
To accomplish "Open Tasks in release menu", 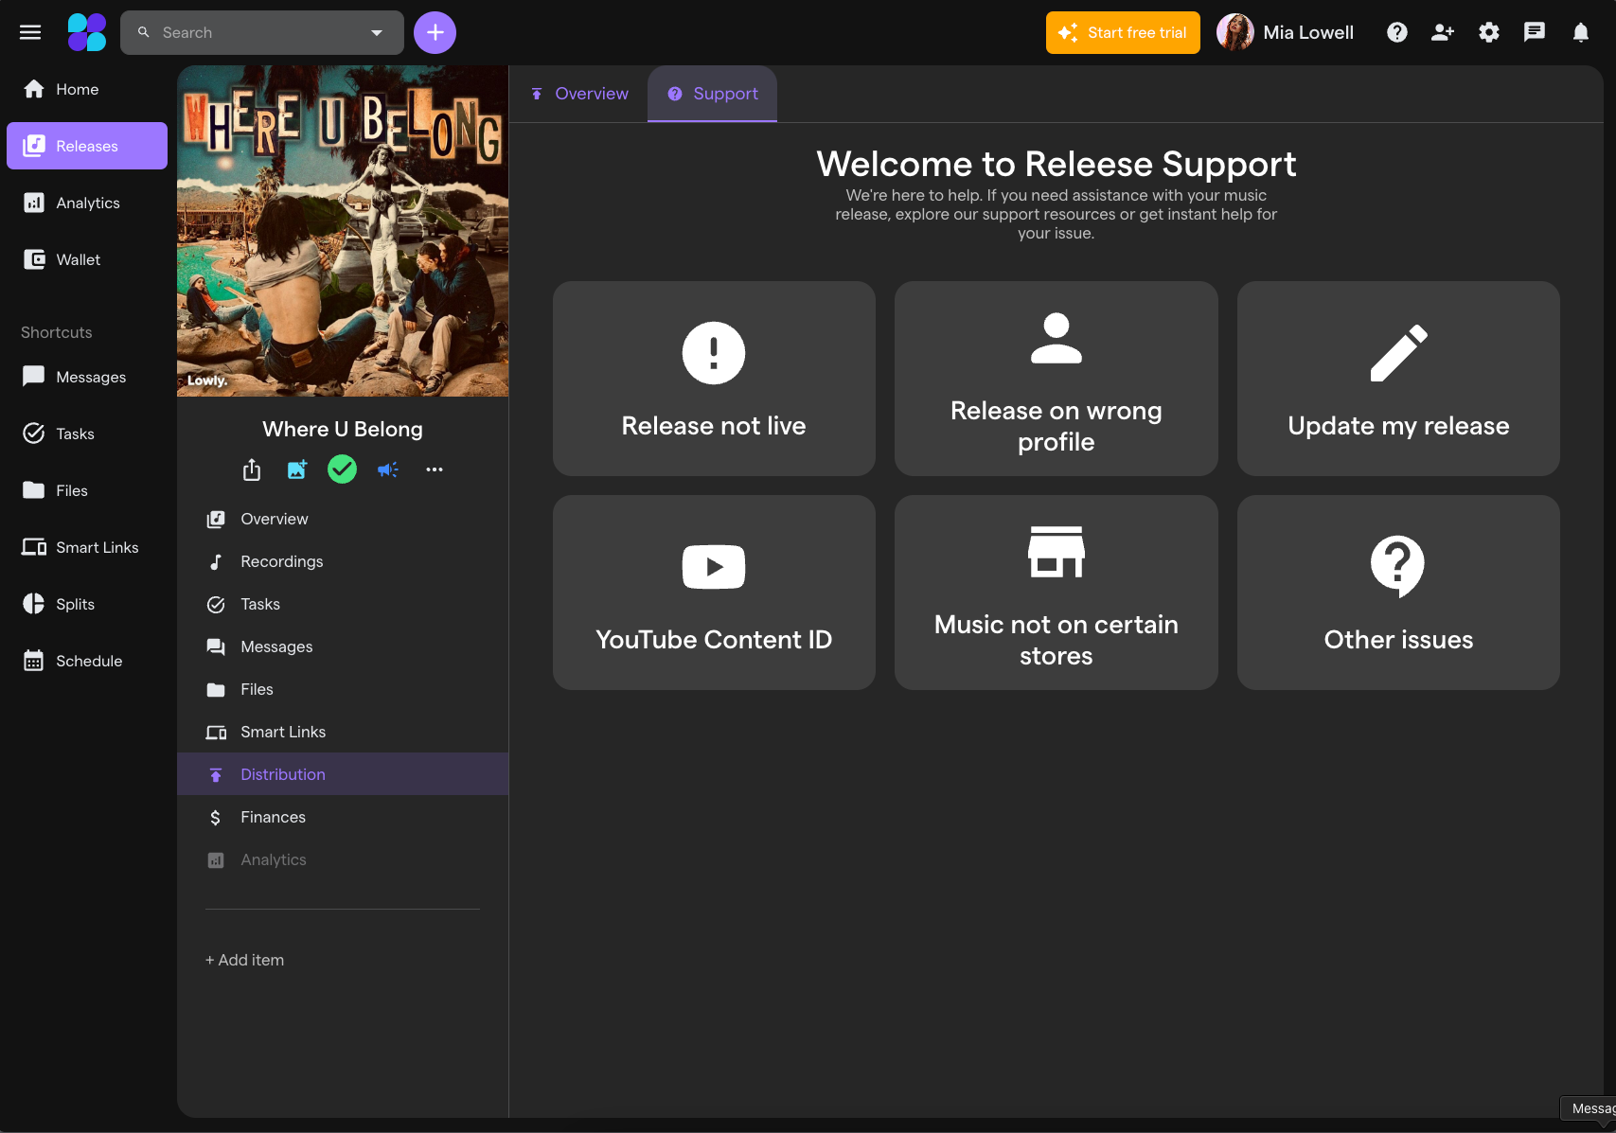I will [343, 604].
